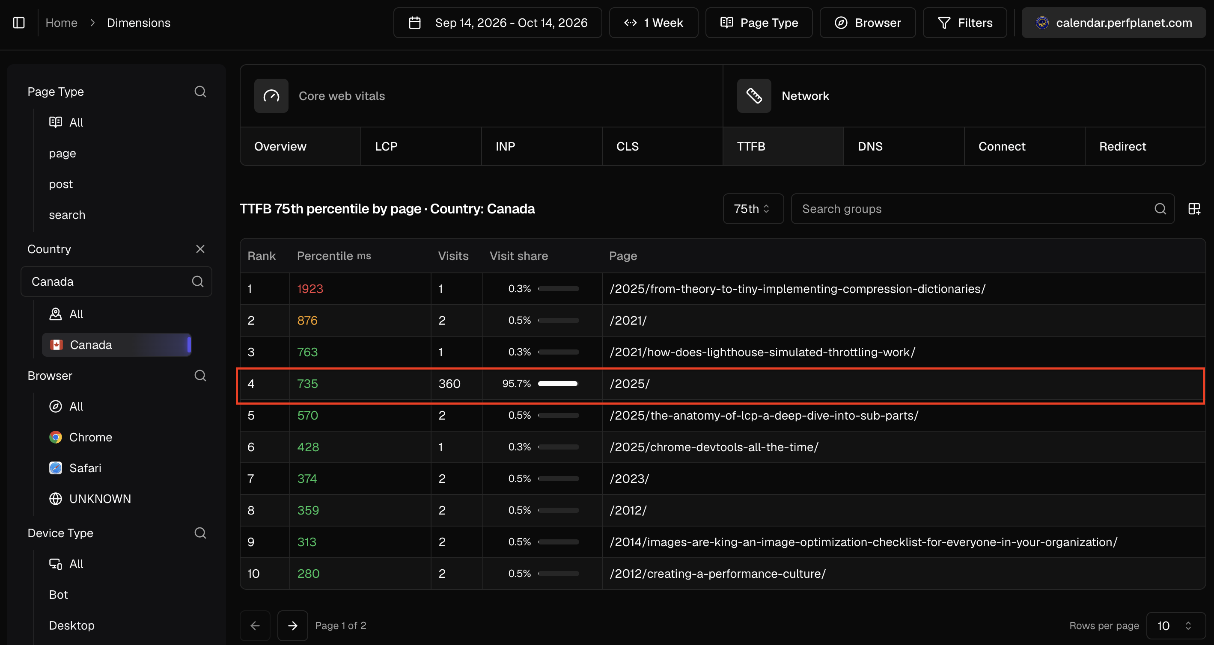The width and height of the screenshot is (1214, 645).
Task: Click the /2021/ page row
Action: pyautogui.click(x=723, y=320)
